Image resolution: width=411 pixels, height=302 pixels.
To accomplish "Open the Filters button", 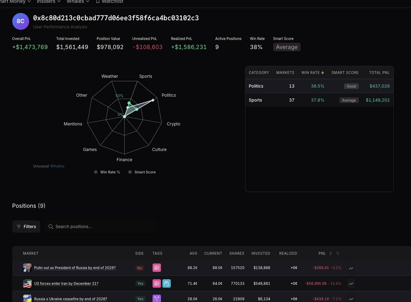I will (x=26, y=227).
